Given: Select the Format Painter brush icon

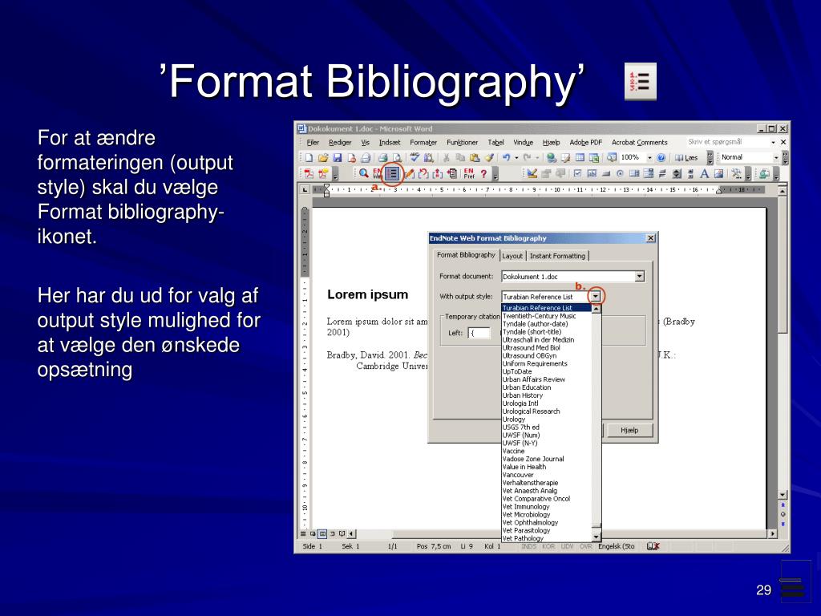Looking at the screenshot, I should point(490,157).
